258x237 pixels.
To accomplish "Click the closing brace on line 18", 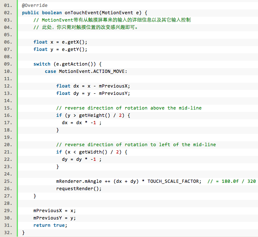I will click(x=57, y=130).
